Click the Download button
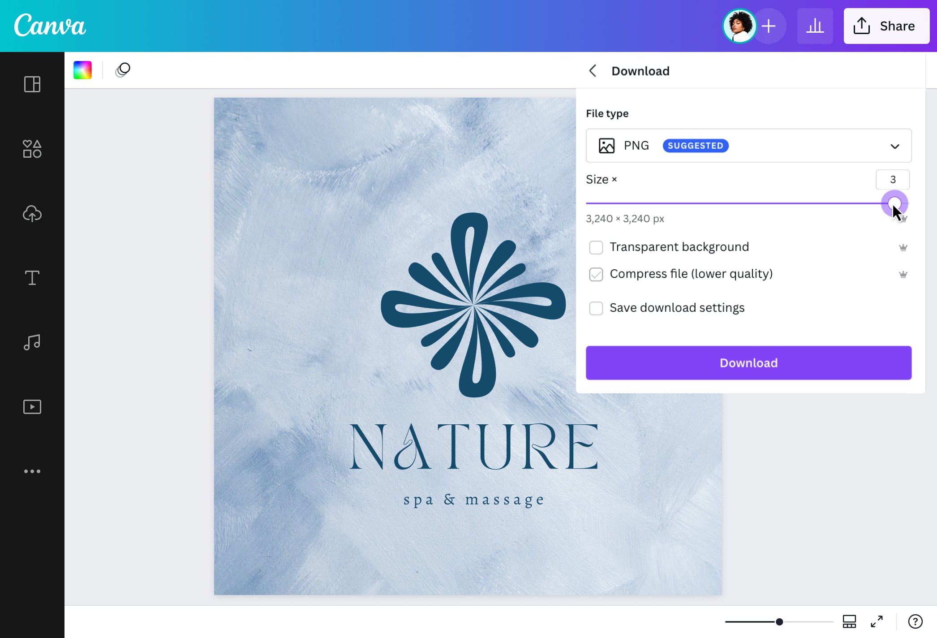This screenshot has height=638, width=937. pos(748,363)
